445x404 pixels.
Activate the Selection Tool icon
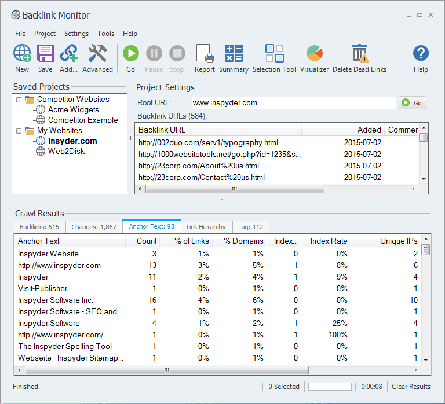275,53
